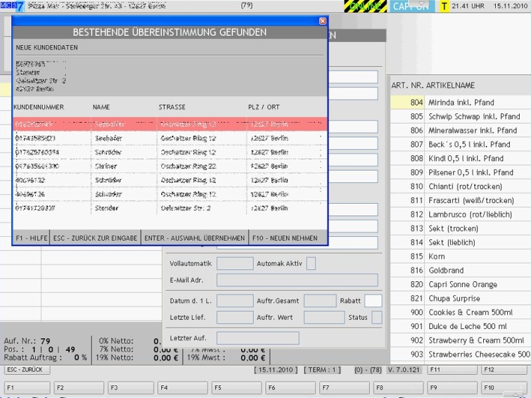
Task: Click the NAME column header
Action: (x=102, y=107)
